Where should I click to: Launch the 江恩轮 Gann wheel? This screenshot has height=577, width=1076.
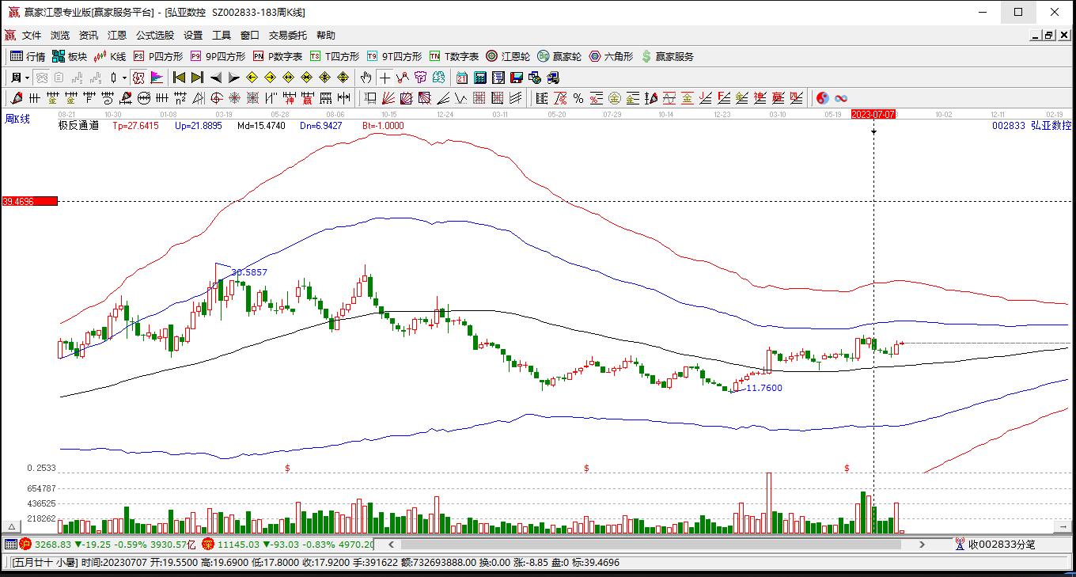point(508,56)
